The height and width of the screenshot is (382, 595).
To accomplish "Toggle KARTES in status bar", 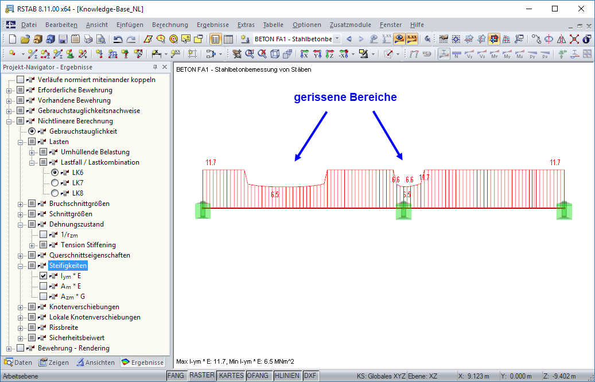I will 231,376.
